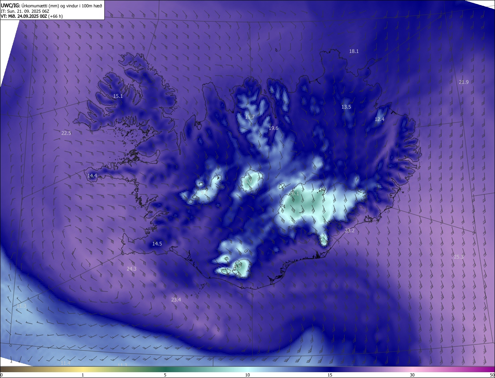This screenshot has width=495, height=378.
Task: Click the 14.5 value label
Action: (157, 243)
